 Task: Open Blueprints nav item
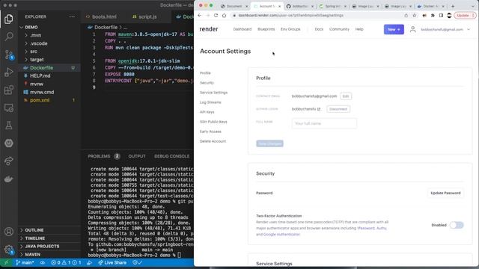click(266, 29)
